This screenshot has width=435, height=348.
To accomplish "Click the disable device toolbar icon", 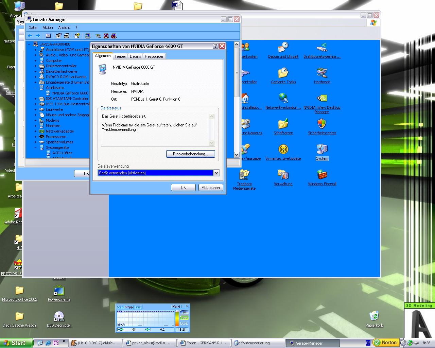I will 106,36.
